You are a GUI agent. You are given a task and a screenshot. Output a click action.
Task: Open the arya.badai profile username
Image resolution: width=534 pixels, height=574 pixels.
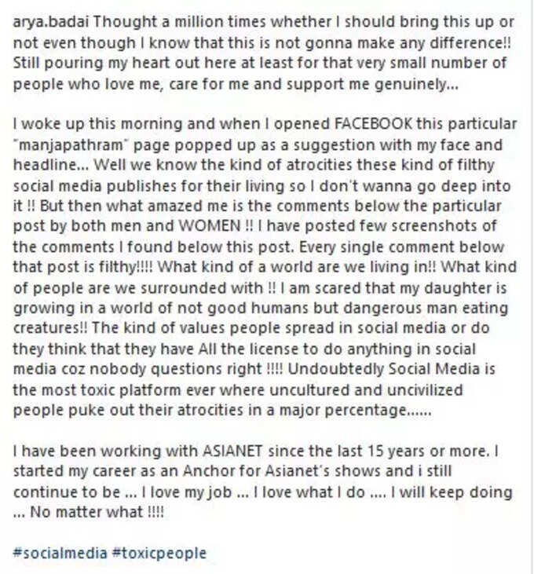pos(51,22)
